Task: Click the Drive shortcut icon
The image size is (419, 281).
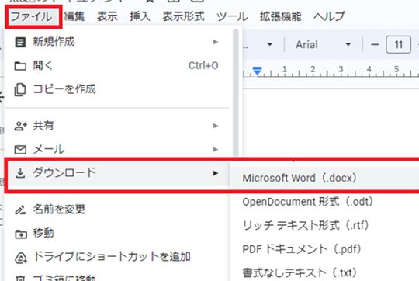Action: [x=21, y=258]
